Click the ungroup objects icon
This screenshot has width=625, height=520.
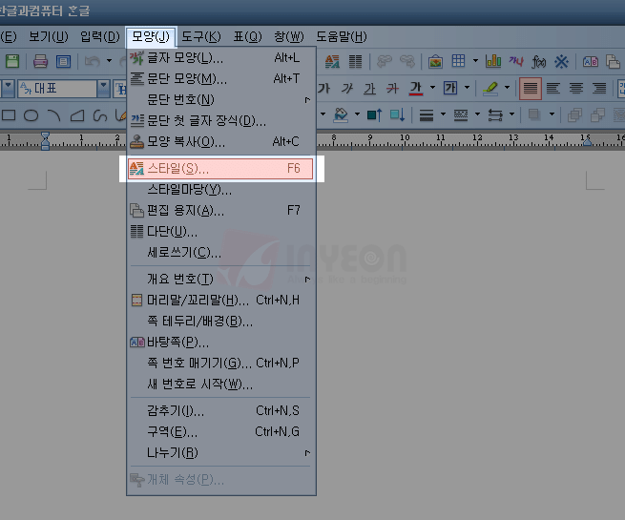tap(597, 115)
